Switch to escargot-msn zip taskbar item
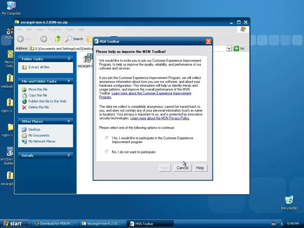 pos(102,224)
